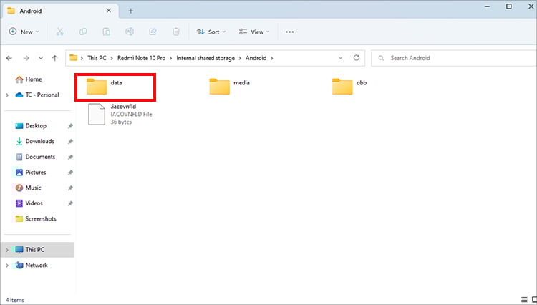Open Videos in navigation pane
Image resolution: width=537 pixels, height=305 pixels.
coord(29,203)
